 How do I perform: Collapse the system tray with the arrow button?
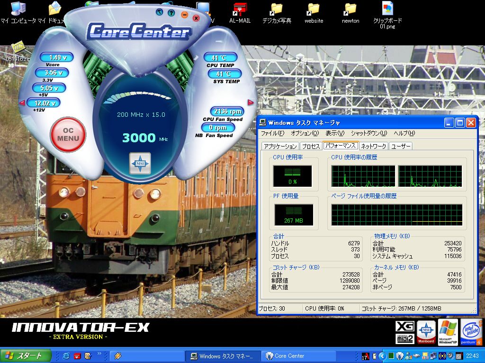[382, 356]
